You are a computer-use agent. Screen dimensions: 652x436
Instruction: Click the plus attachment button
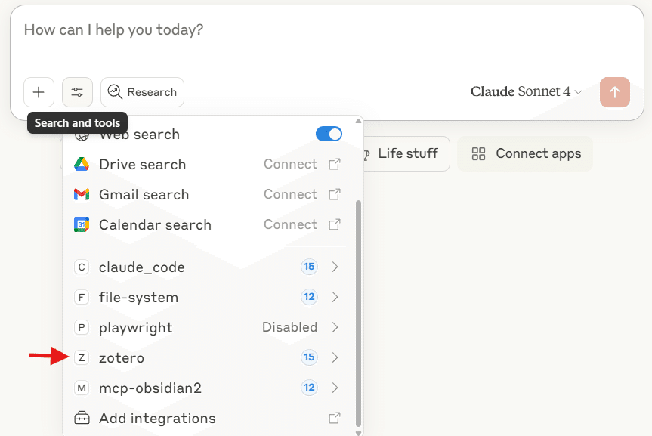[39, 92]
